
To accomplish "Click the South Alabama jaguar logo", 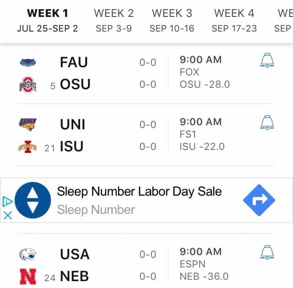I will click(28, 254).
